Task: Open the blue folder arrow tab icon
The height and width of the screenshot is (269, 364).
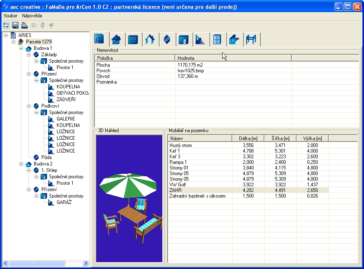Action: 234,39
